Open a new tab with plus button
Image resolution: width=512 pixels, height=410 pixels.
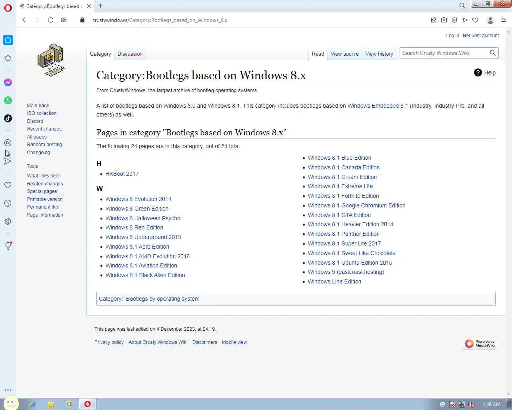(101, 6)
